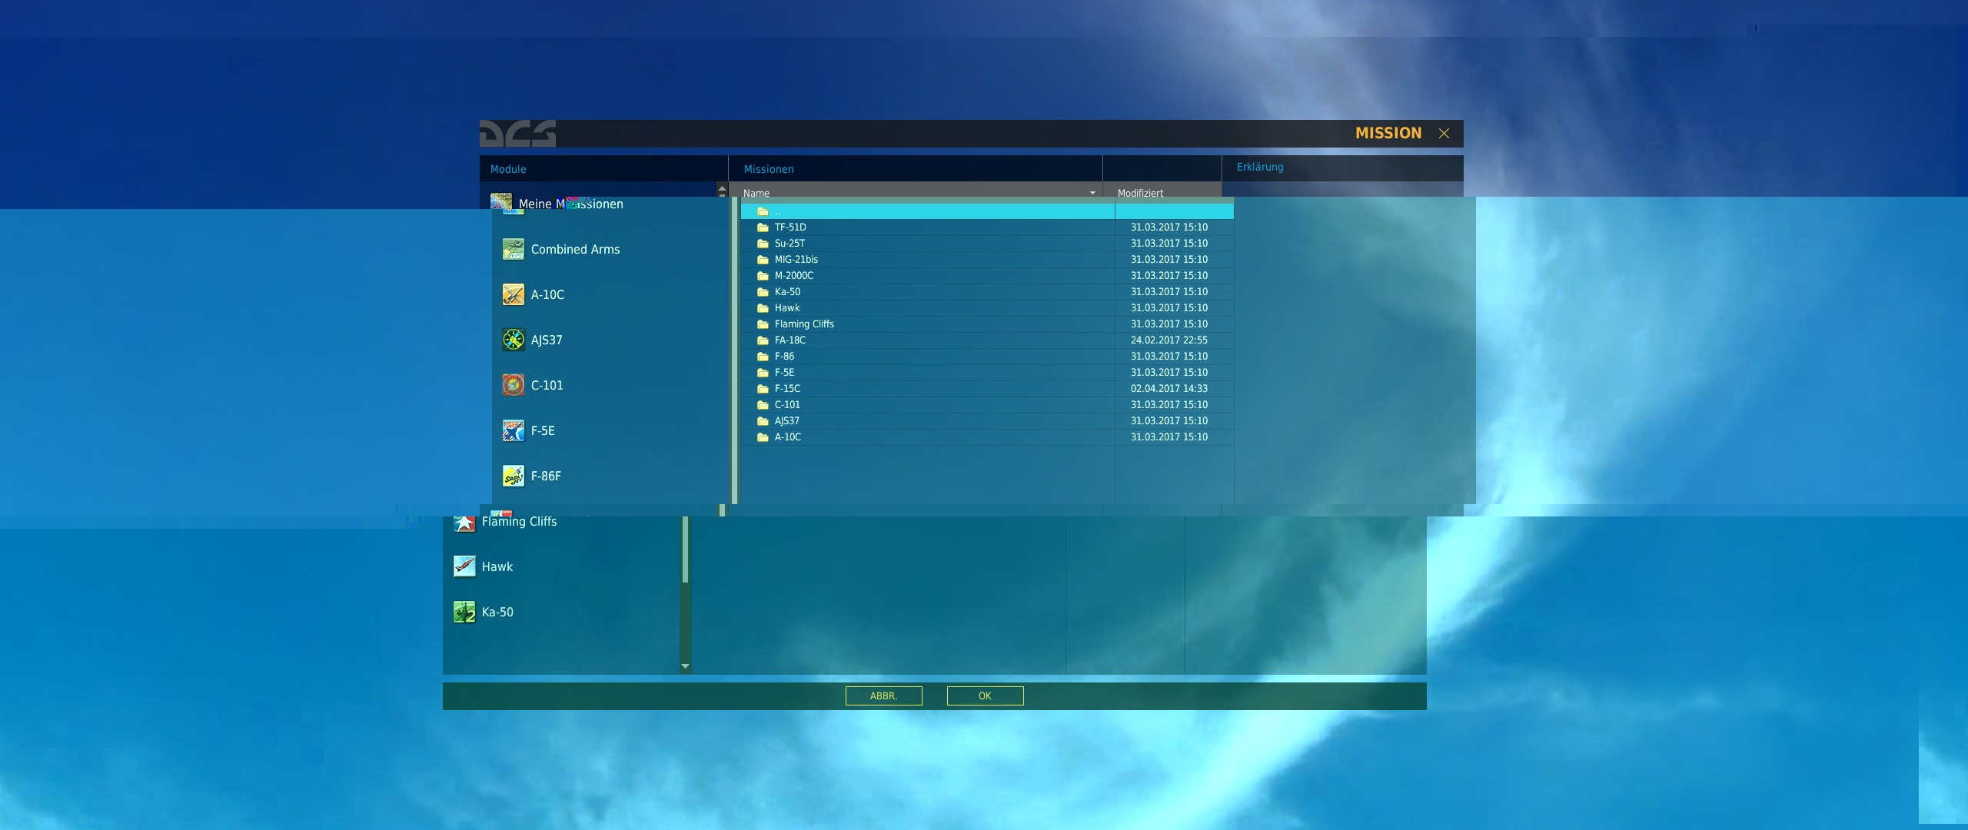Open the MIG-21bis folder

click(796, 260)
